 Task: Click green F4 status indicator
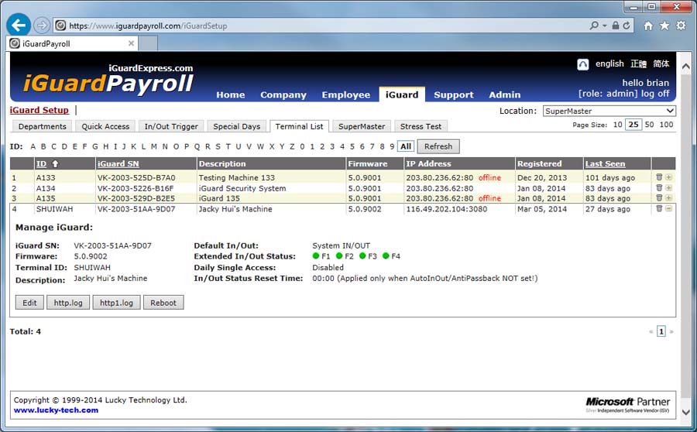point(386,256)
